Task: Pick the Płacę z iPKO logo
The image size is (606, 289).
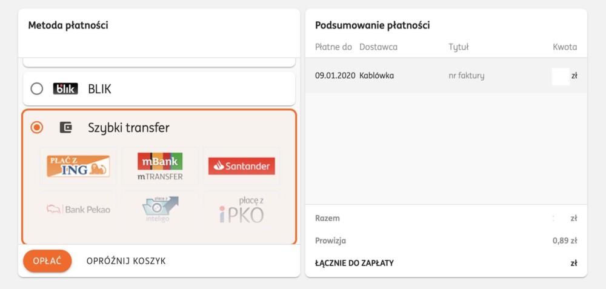Action: 242,210
